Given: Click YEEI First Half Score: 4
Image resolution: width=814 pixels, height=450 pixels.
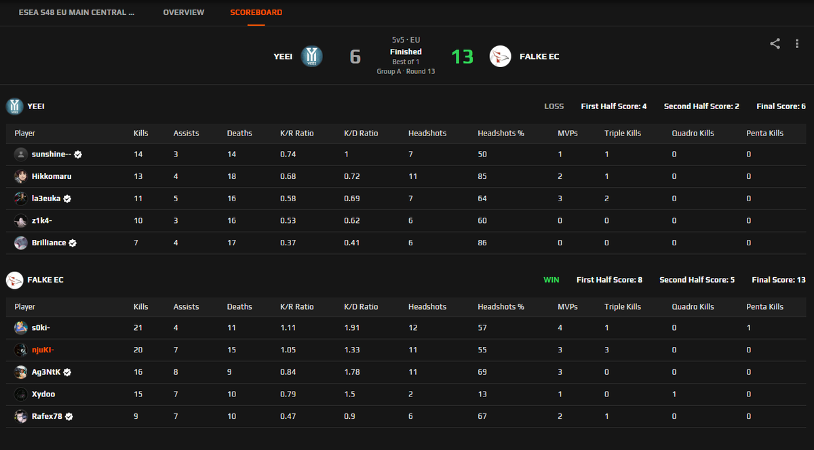Looking at the screenshot, I should [x=614, y=106].
